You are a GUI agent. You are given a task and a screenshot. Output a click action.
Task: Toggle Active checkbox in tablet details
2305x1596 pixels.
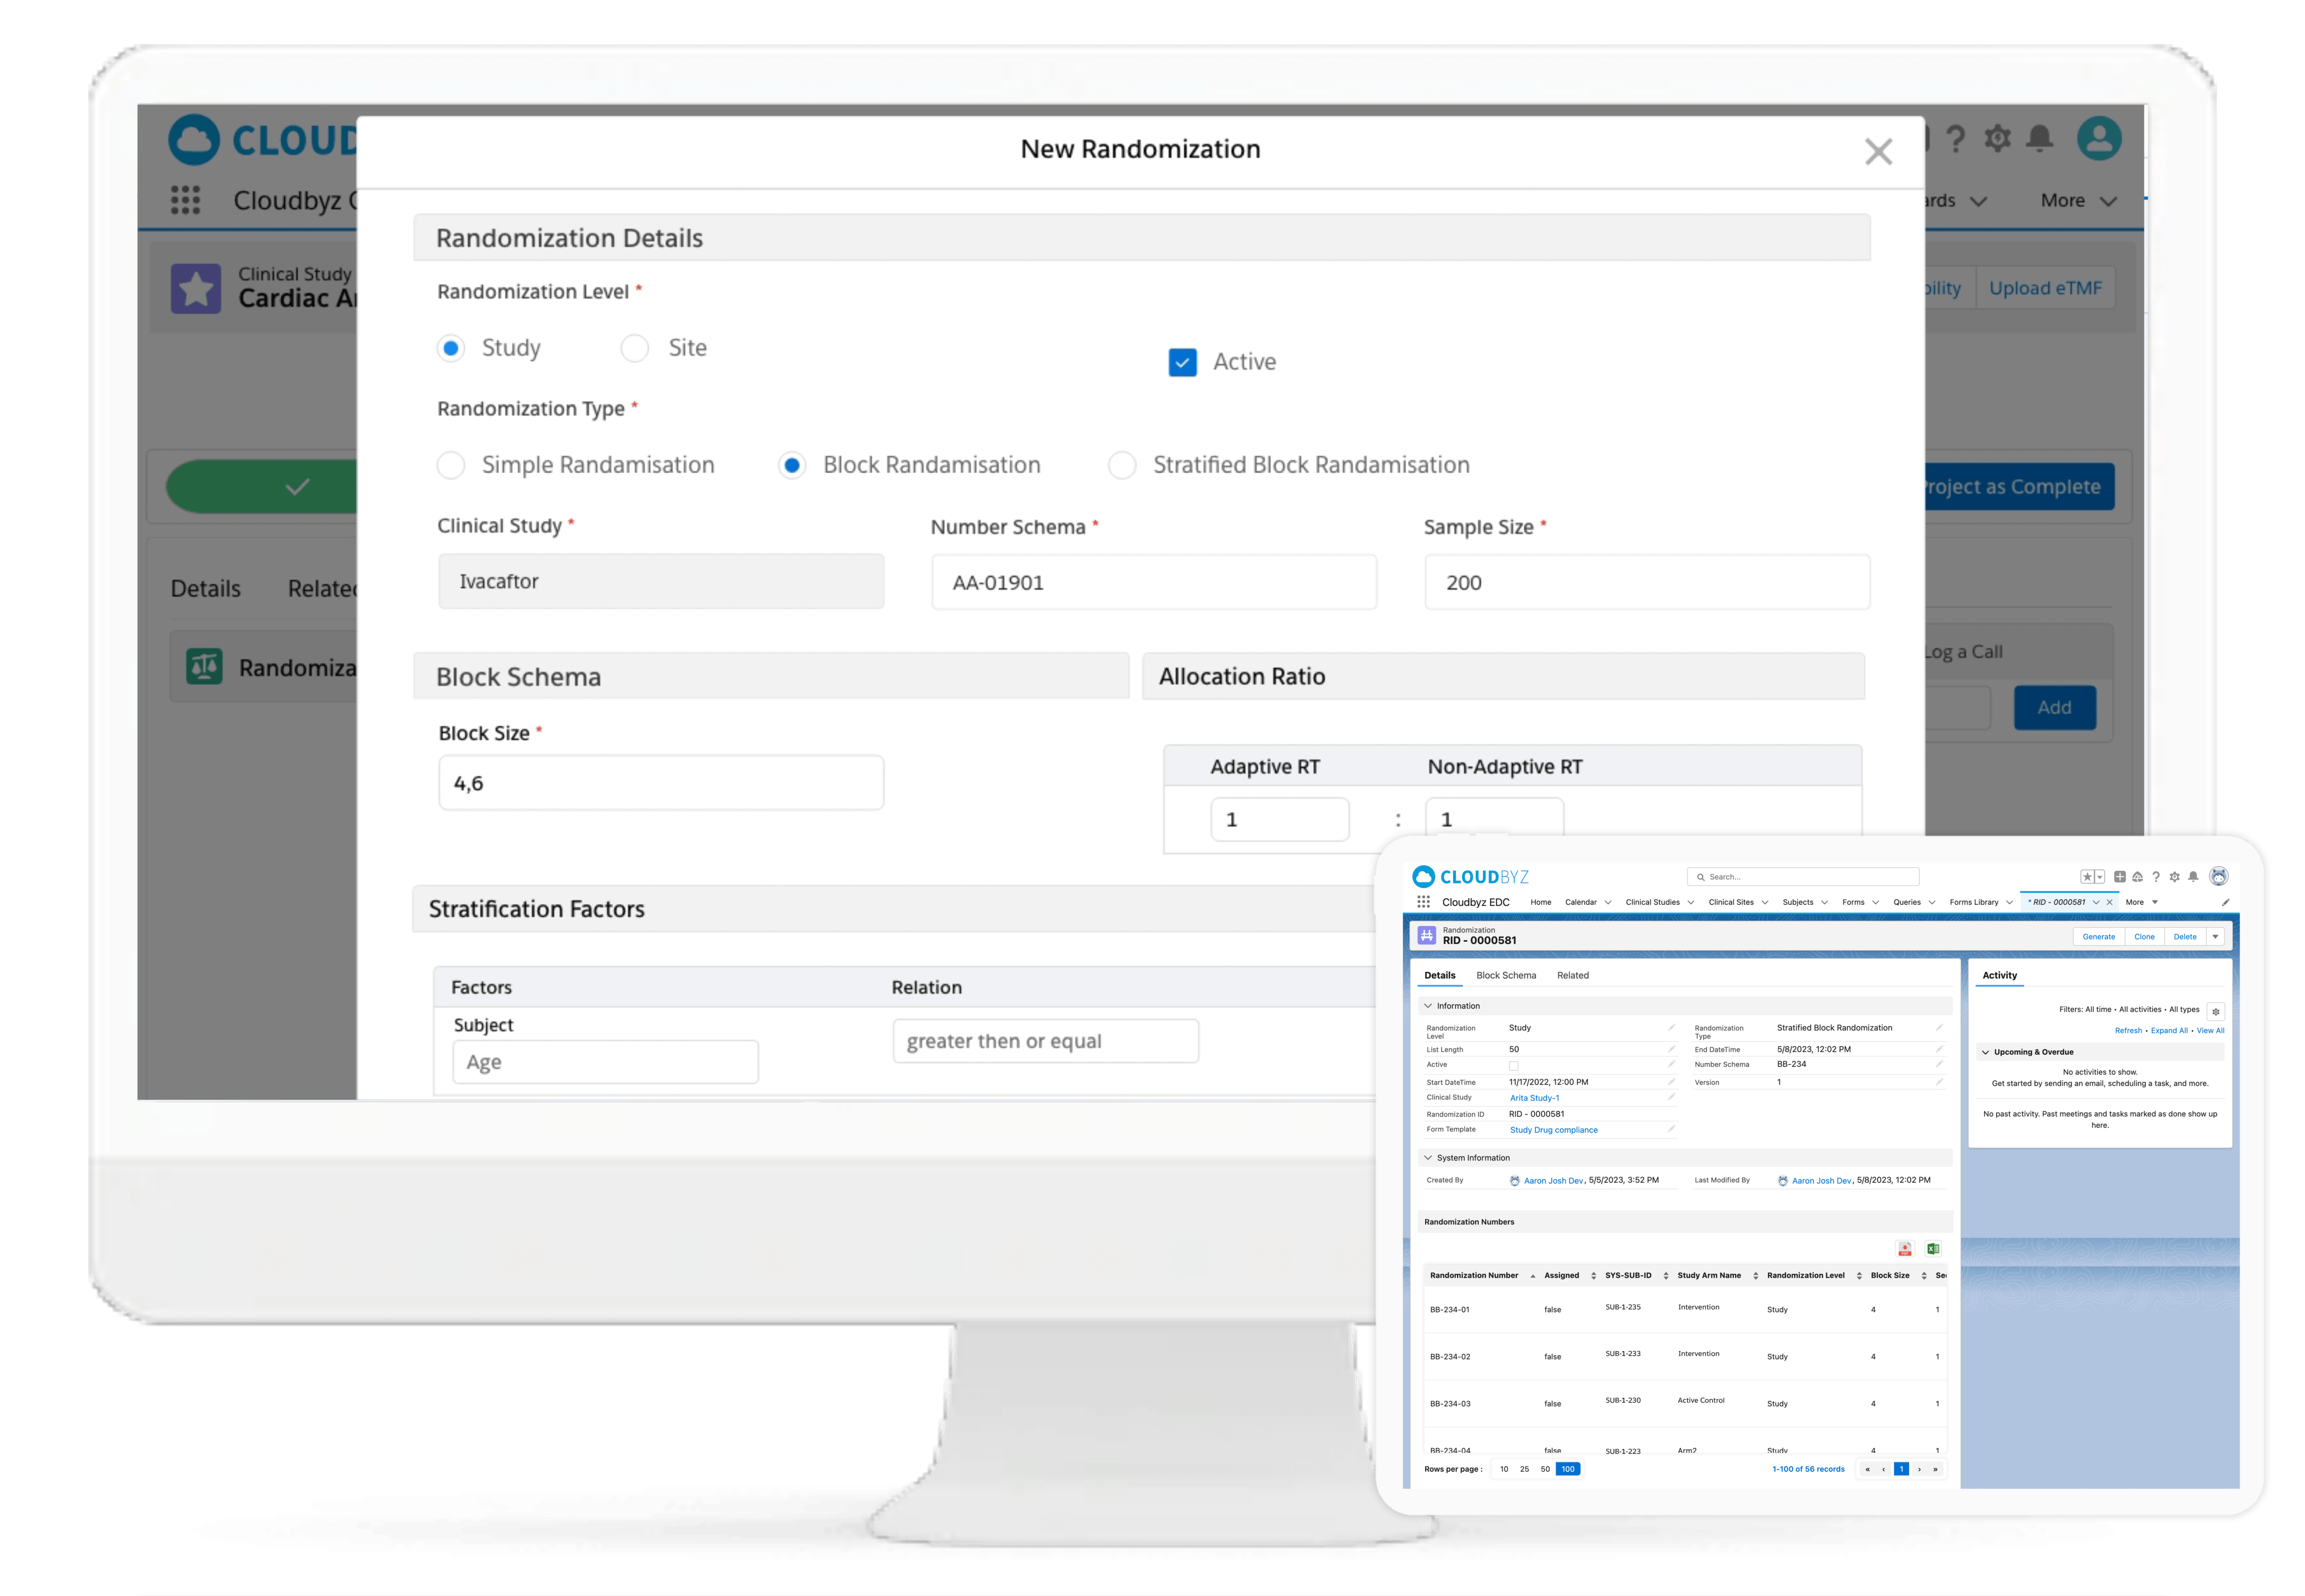(1513, 1066)
